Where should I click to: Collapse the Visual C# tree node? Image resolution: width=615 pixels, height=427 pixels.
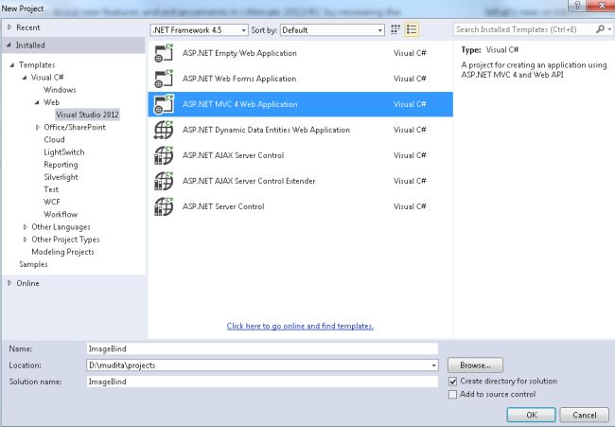[x=25, y=78]
